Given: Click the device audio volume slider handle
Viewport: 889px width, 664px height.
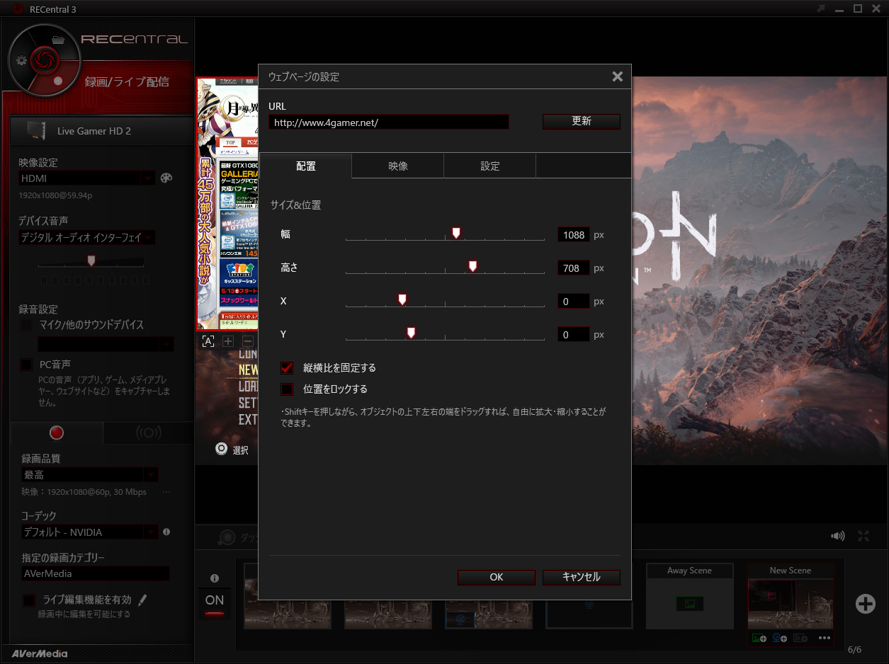Looking at the screenshot, I should click(91, 261).
